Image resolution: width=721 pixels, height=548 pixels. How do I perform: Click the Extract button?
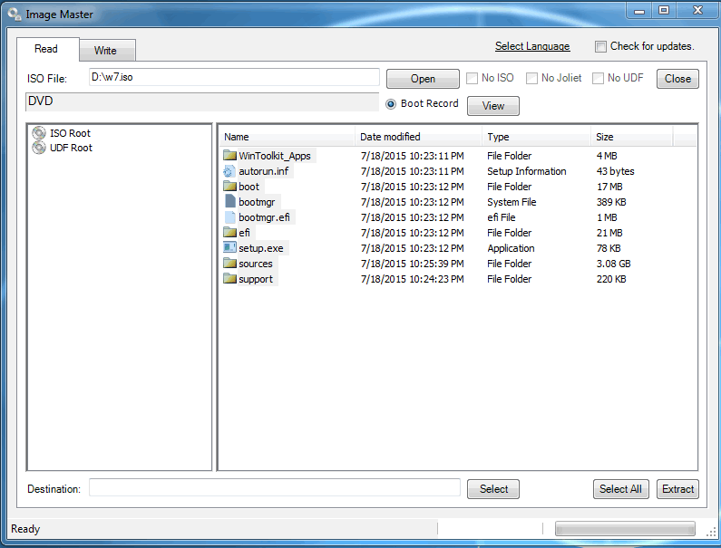(677, 489)
